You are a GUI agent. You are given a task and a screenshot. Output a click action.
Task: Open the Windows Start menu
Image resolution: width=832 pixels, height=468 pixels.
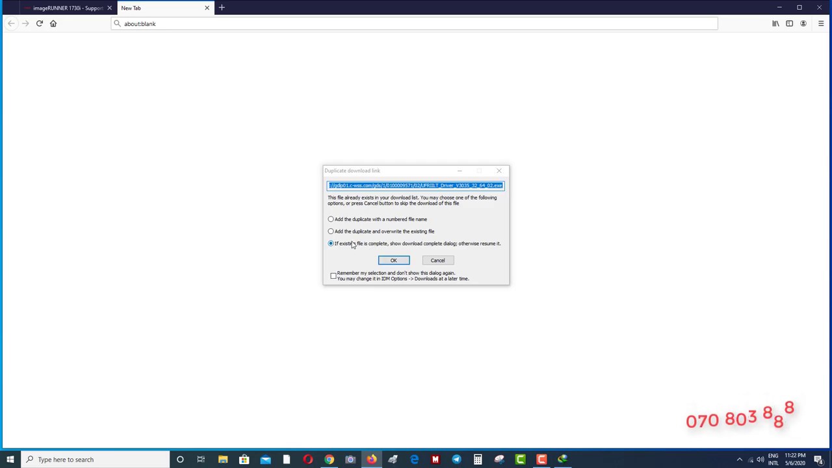point(10,460)
